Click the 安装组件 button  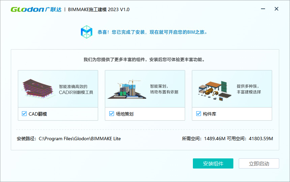point(213,163)
